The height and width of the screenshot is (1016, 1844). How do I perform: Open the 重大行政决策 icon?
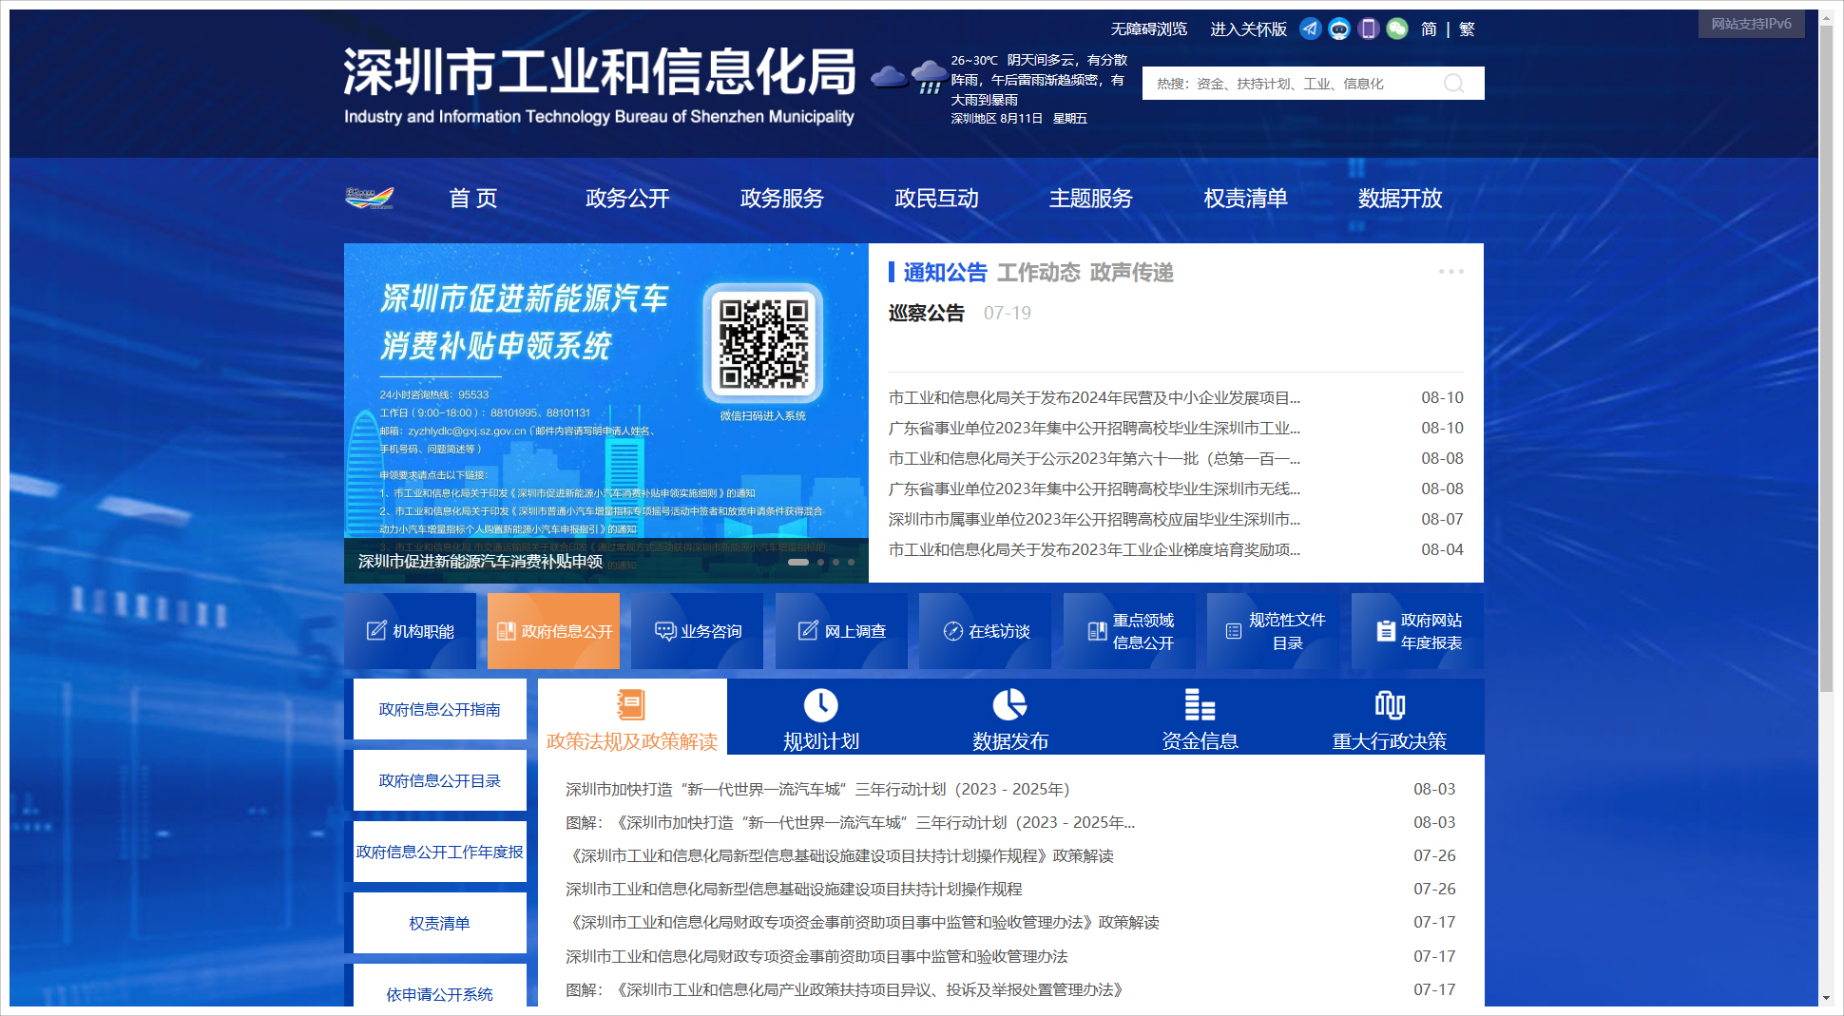[1389, 705]
